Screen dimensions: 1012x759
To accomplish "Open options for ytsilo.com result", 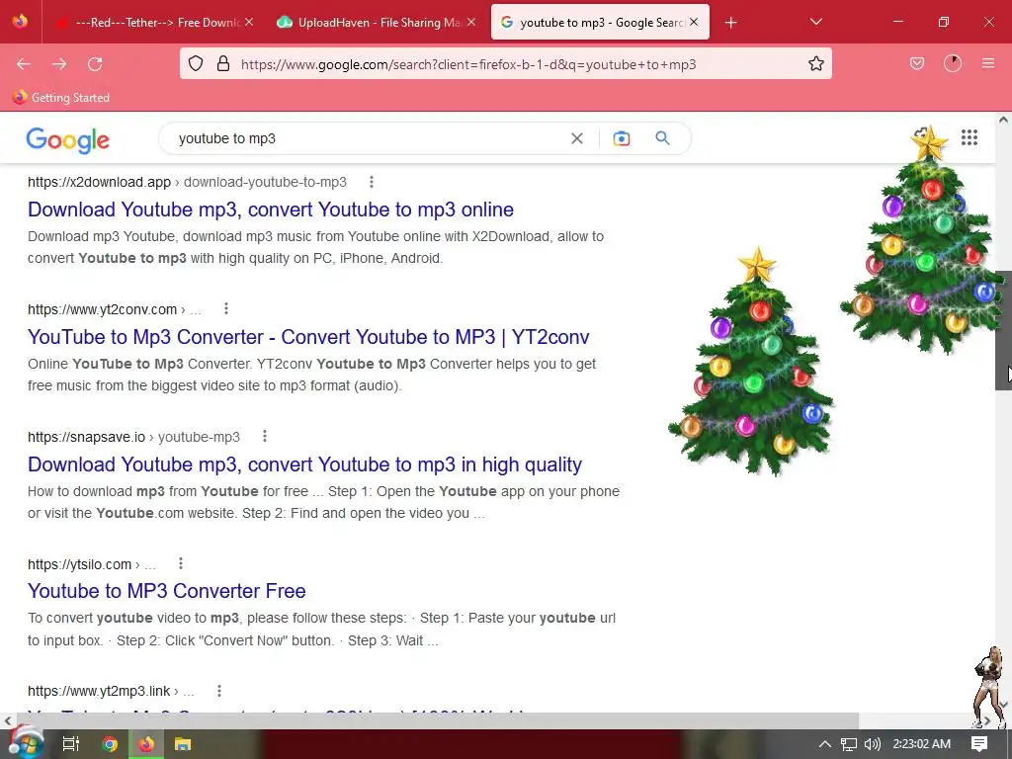I will click(181, 564).
